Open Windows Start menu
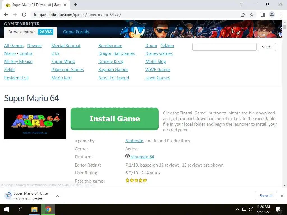The image size is (287, 215). point(7,209)
